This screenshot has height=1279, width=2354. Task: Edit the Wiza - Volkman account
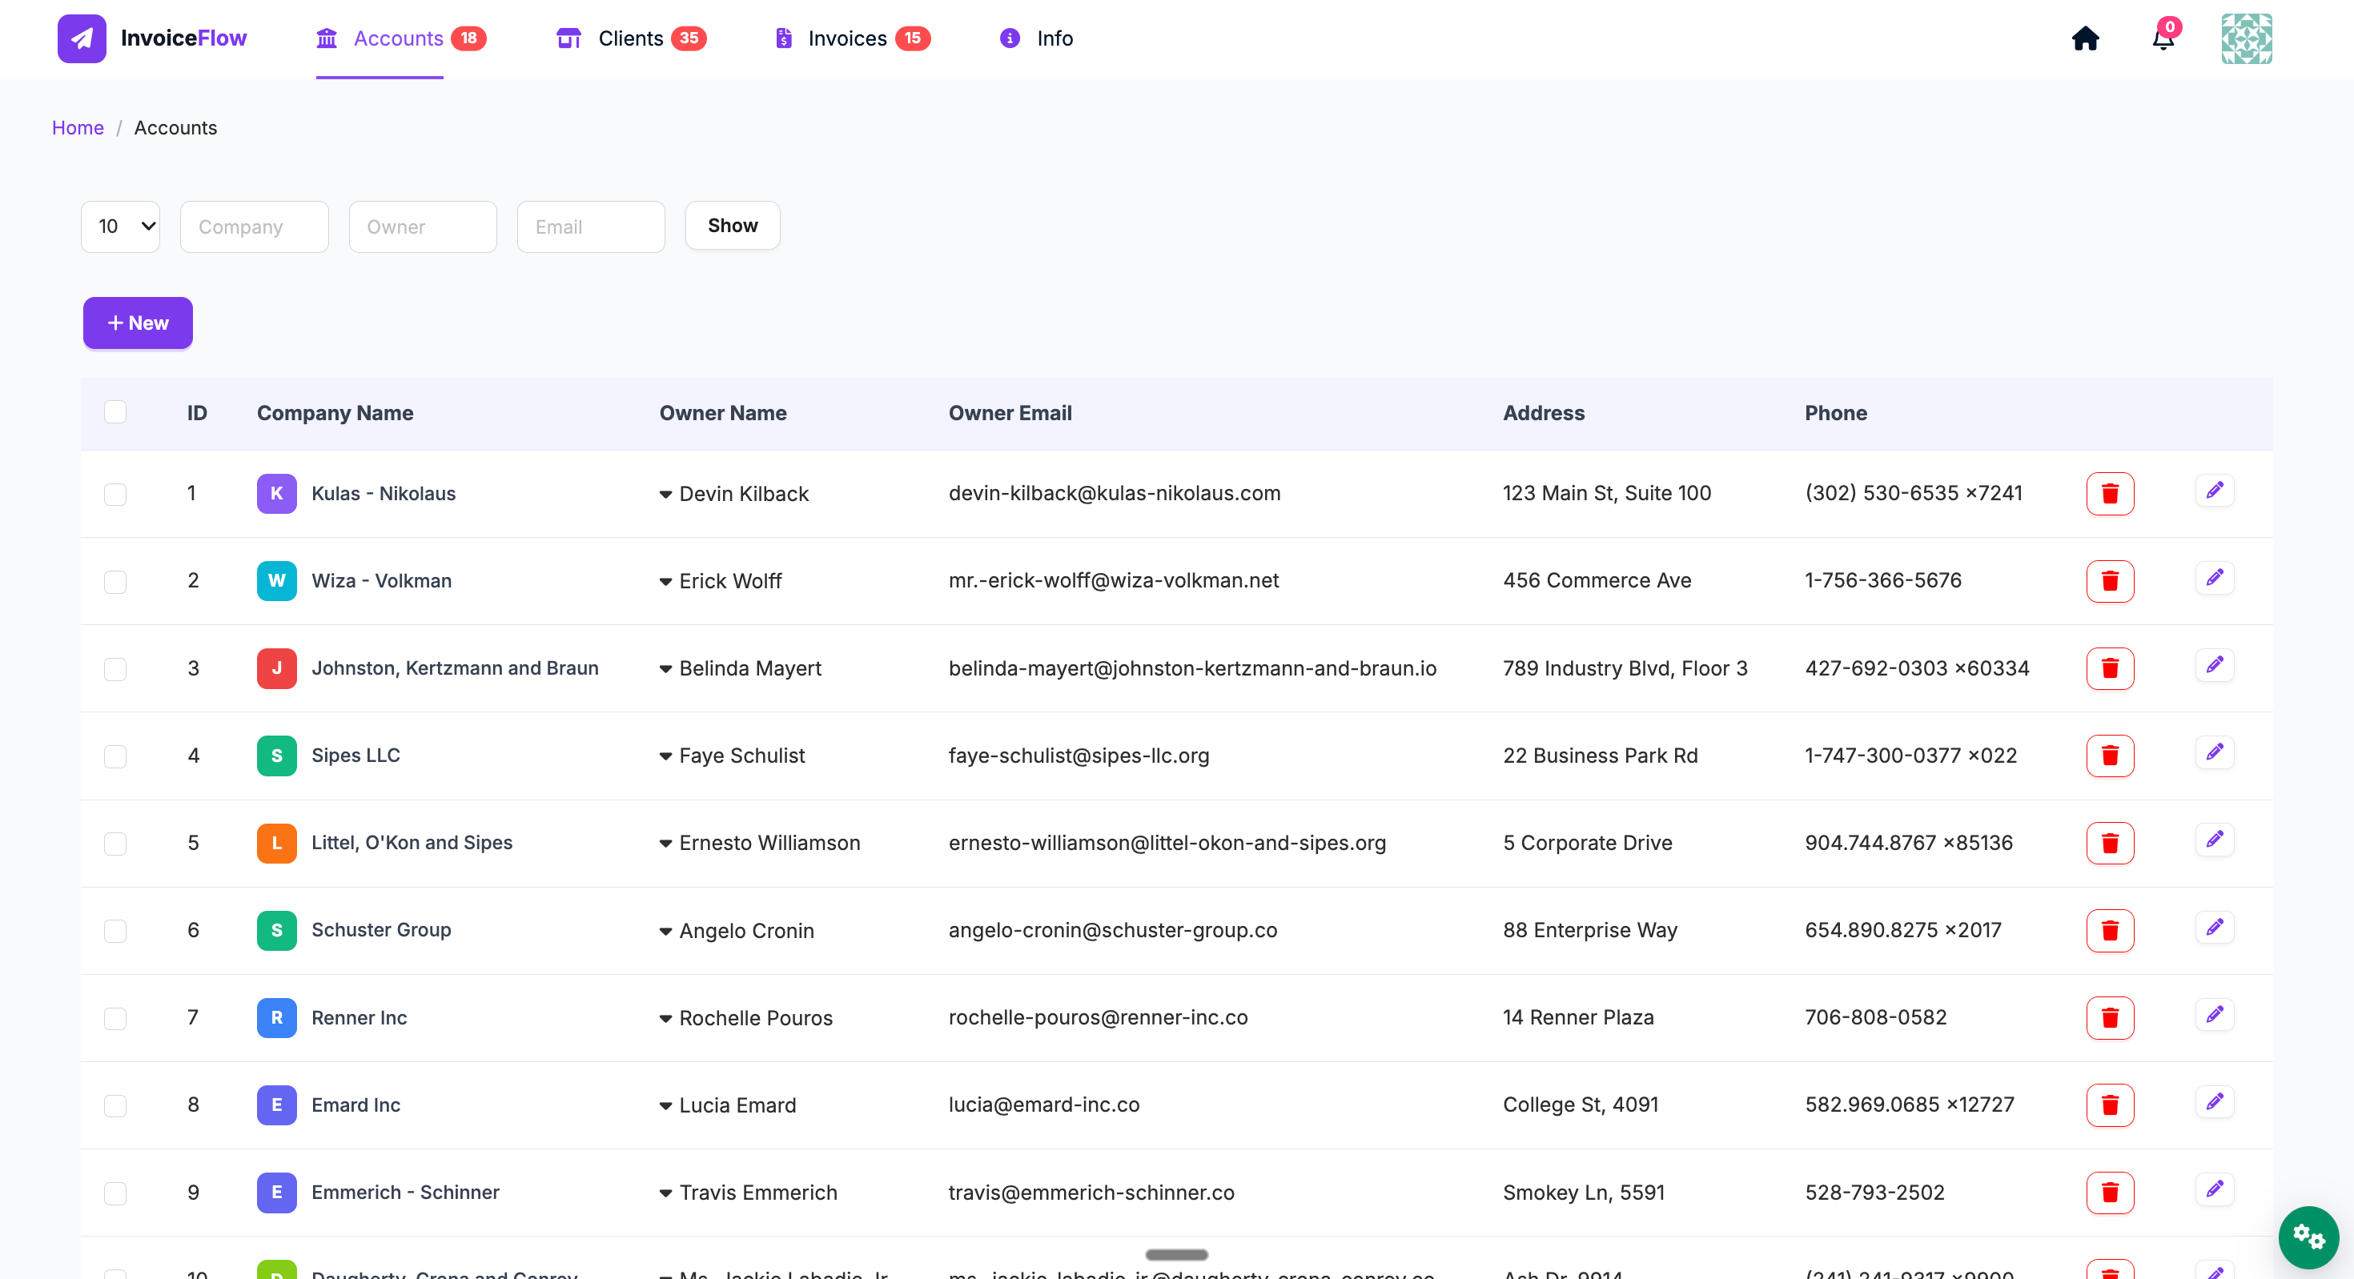pos(2214,579)
